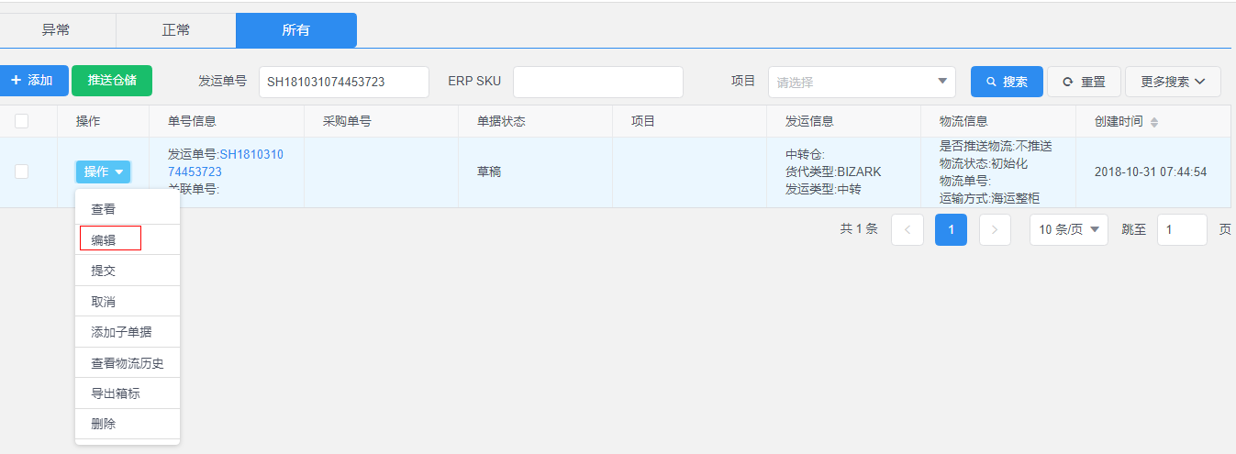Image resolution: width=1236 pixels, height=454 pixels.
Task: Open the 项目 请选择 dropdown
Action: [862, 82]
